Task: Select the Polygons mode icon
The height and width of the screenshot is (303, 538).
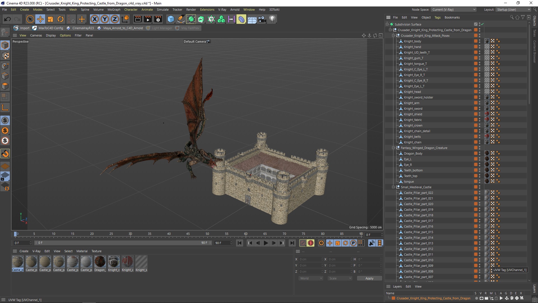Action: tap(5, 86)
